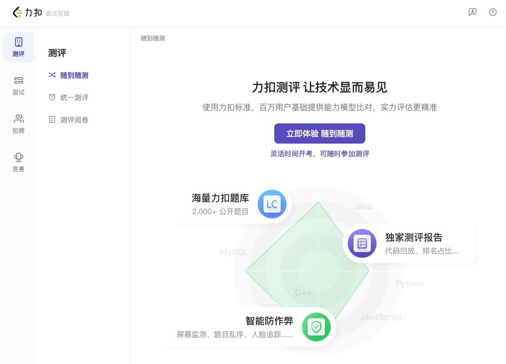The image size is (506, 364).
Task: Click the blue LC question bank icon
Action: click(x=272, y=204)
